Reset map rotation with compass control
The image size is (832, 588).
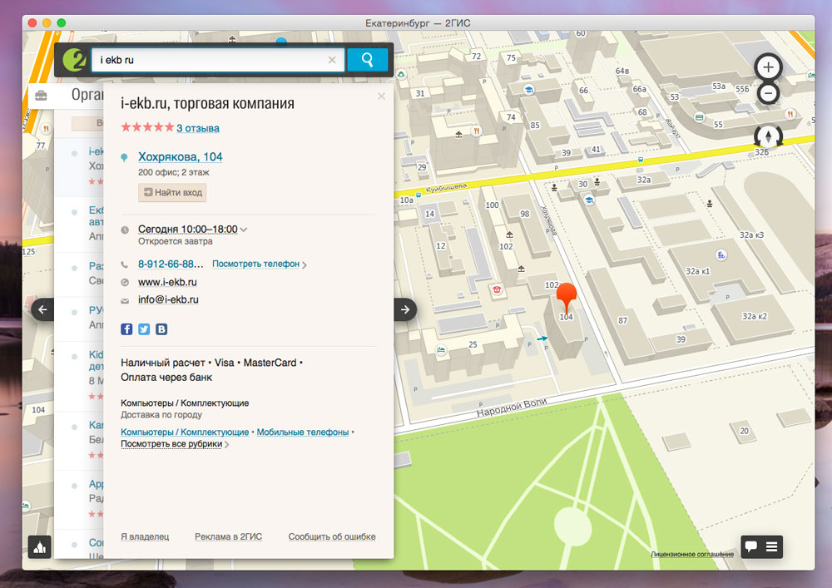767,136
